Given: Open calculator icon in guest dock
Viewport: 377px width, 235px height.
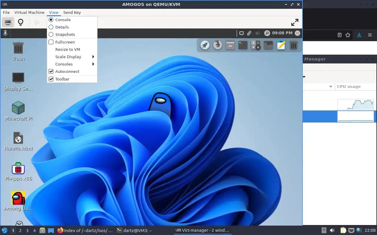Looking at the screenshot, I should point(256,45).
